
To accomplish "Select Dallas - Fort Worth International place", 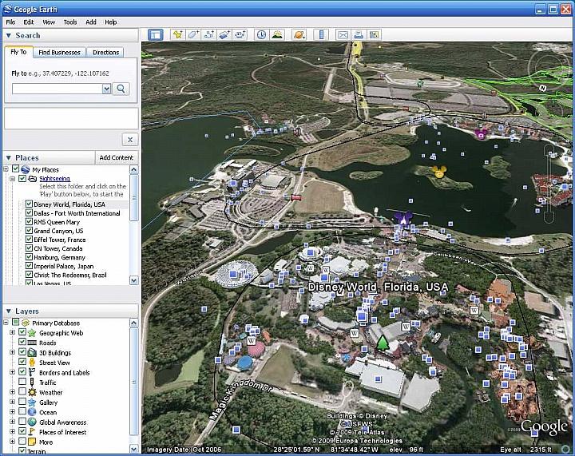I will coord(77,213).
